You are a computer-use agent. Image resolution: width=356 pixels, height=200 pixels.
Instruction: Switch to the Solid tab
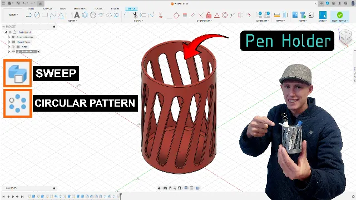[x=31, y=9]
